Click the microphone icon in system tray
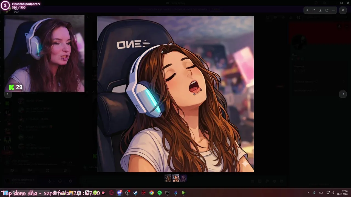351x197 pixels. [314, 193]
